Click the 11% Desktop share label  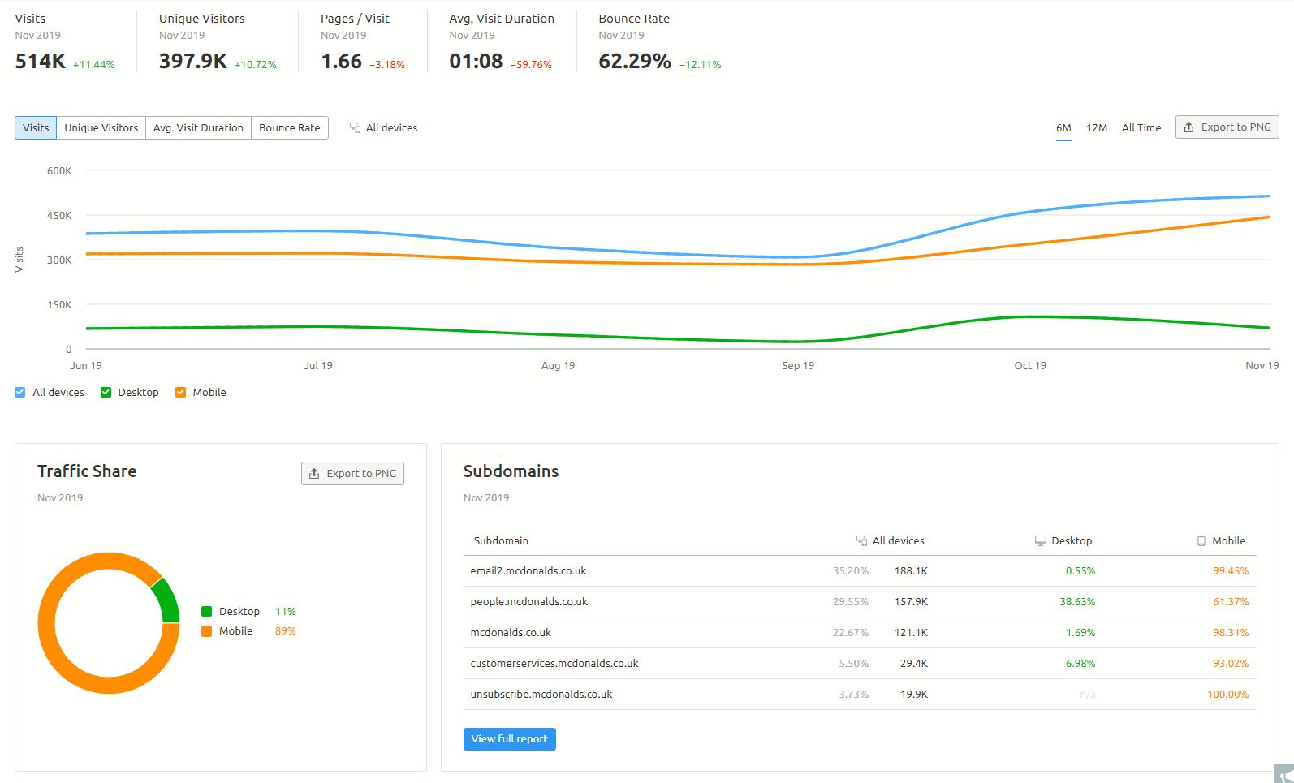[286, 612]
